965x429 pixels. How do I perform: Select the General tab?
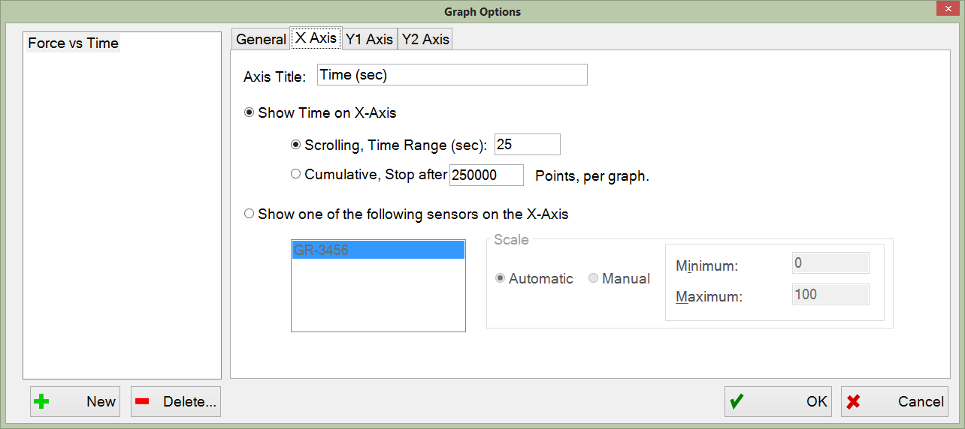coord(261,39)
